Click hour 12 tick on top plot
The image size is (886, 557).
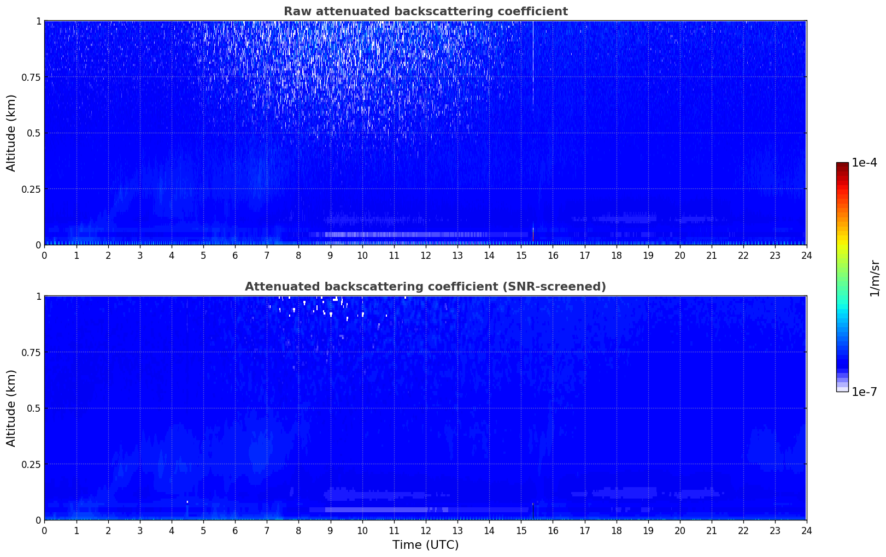click(x=425, y=255)
